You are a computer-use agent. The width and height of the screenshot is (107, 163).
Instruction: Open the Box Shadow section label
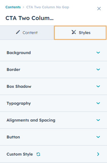(19, 86)
